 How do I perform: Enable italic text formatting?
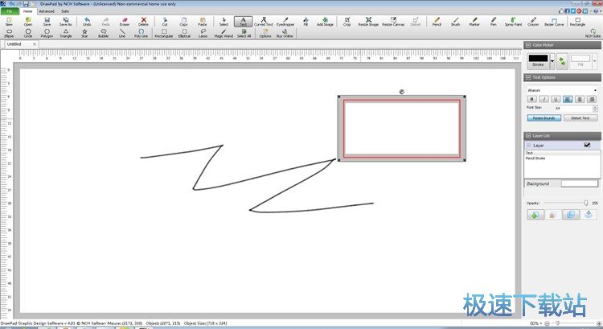coord(543,99)
